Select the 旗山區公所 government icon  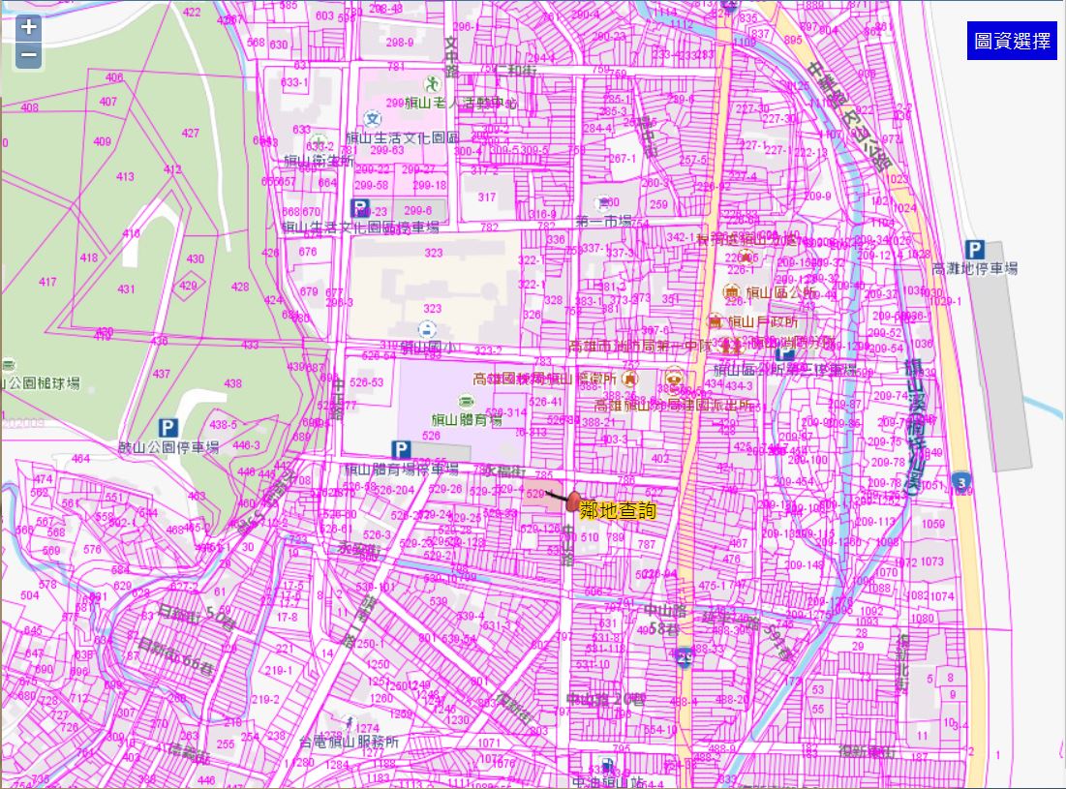pyautogui.click(x=731, y=291)
